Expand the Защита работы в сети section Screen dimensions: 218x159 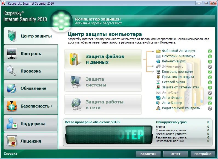[x=103, y=105]
